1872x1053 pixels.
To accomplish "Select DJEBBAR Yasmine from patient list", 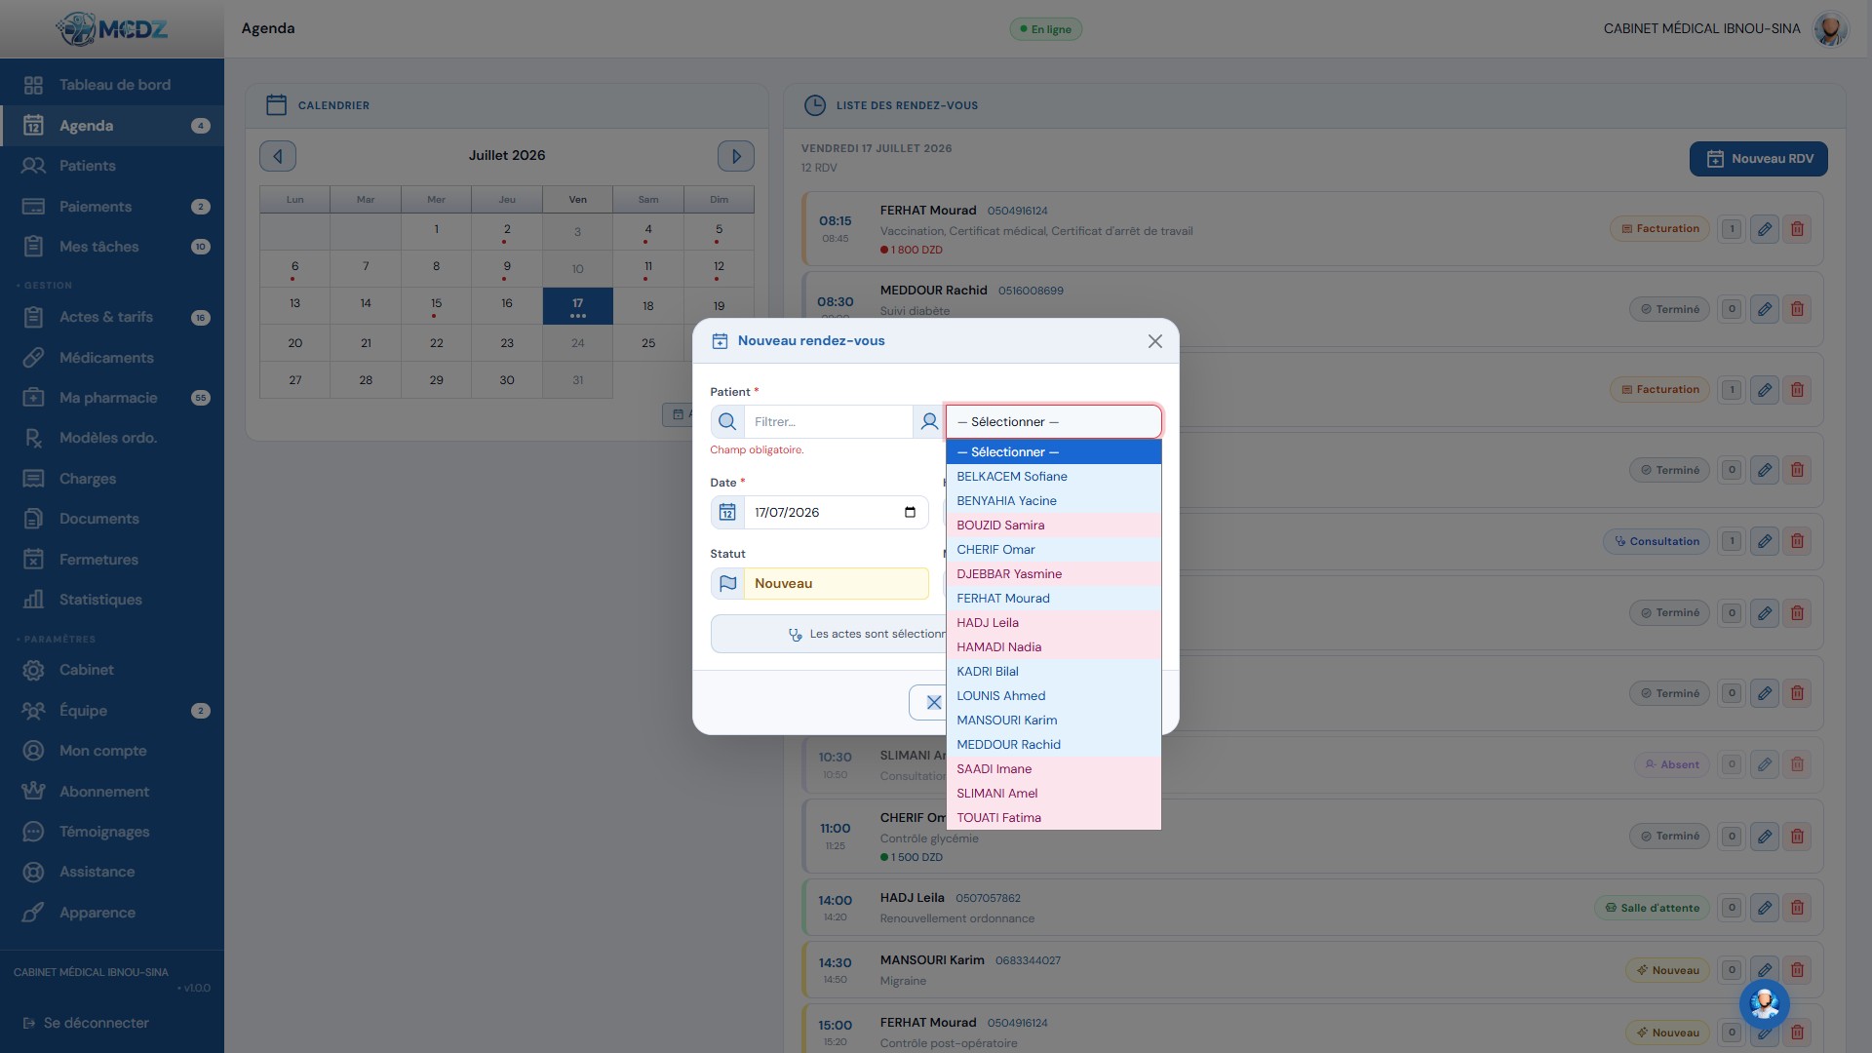I will click(1054, 574).
